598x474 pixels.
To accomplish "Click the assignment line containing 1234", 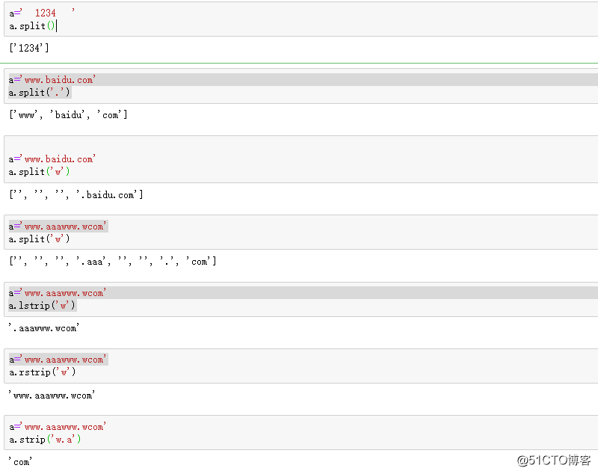I will (x=42, y=13).
